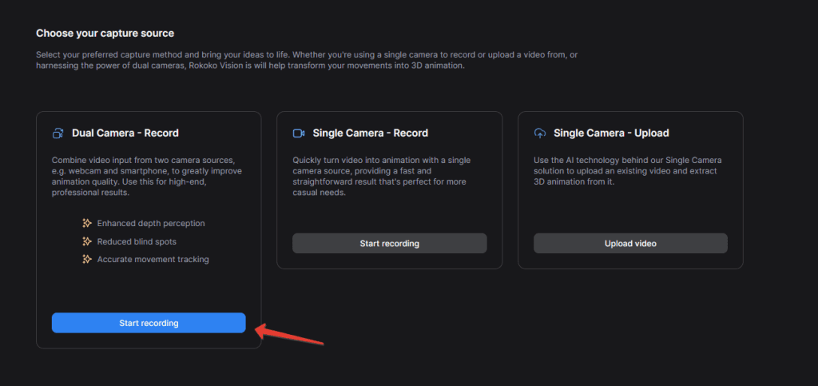Start recording in Single Camera card
Screen dimensions: 818x386
tap(389, 243)
